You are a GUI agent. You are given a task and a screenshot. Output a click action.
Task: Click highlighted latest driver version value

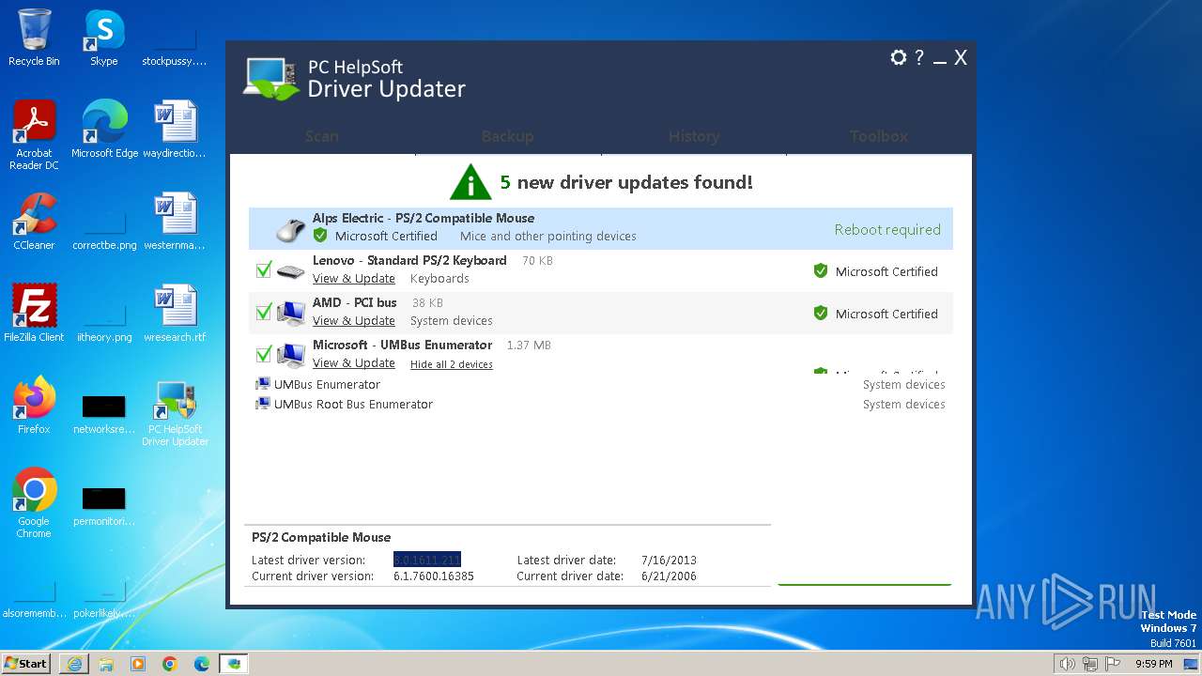[427, 560]
